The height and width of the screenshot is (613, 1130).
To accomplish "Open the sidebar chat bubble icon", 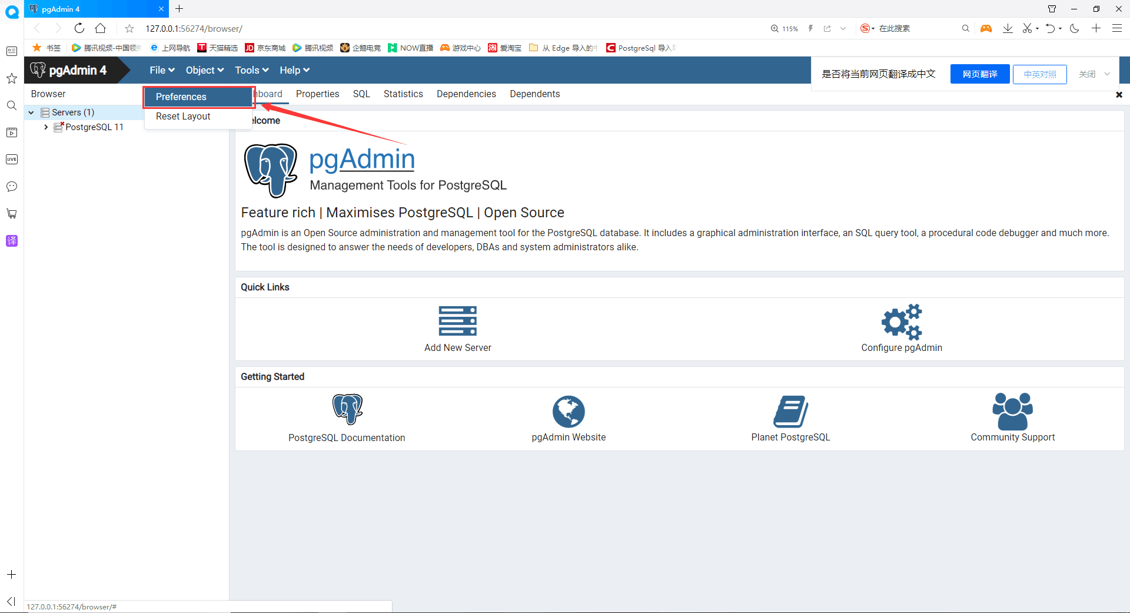I will coord(12,187).
